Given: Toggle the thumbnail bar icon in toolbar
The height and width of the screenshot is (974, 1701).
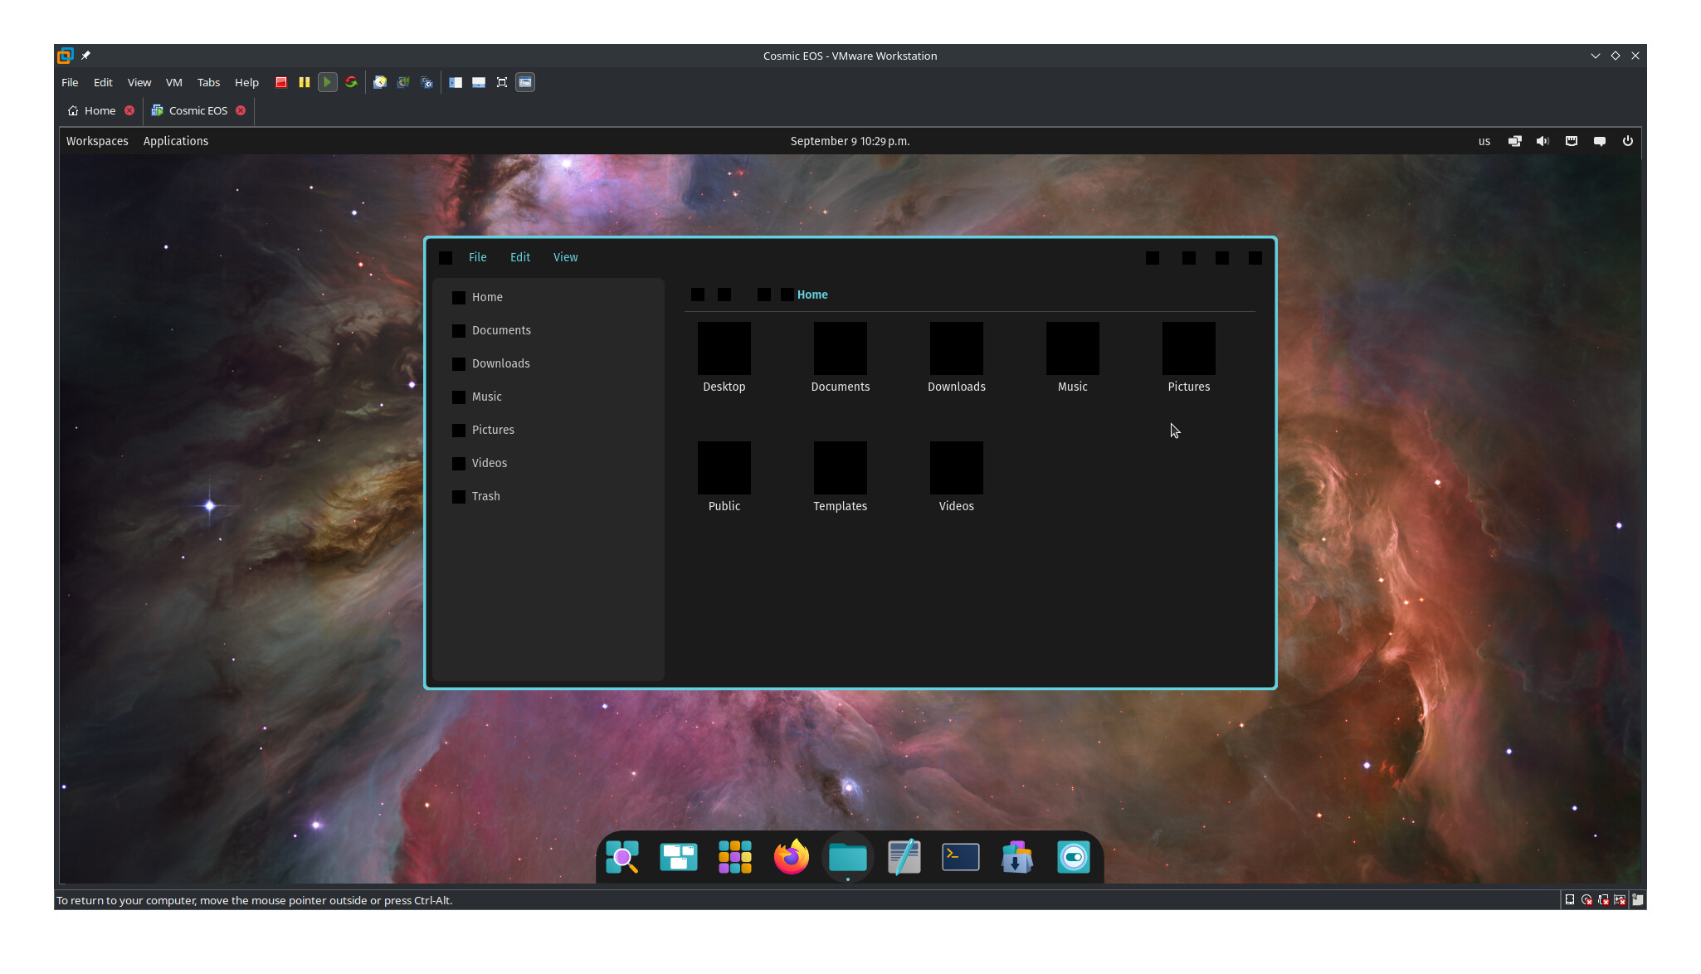Looking at the screenshot, I should [x=479, y=82].
